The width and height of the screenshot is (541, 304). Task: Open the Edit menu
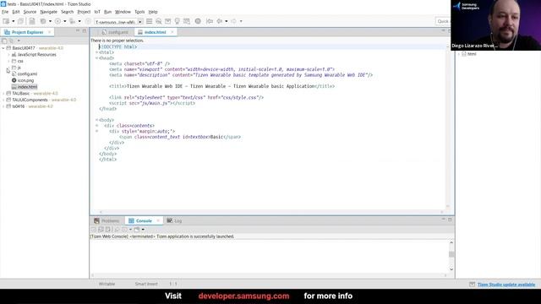click(16, 12)
